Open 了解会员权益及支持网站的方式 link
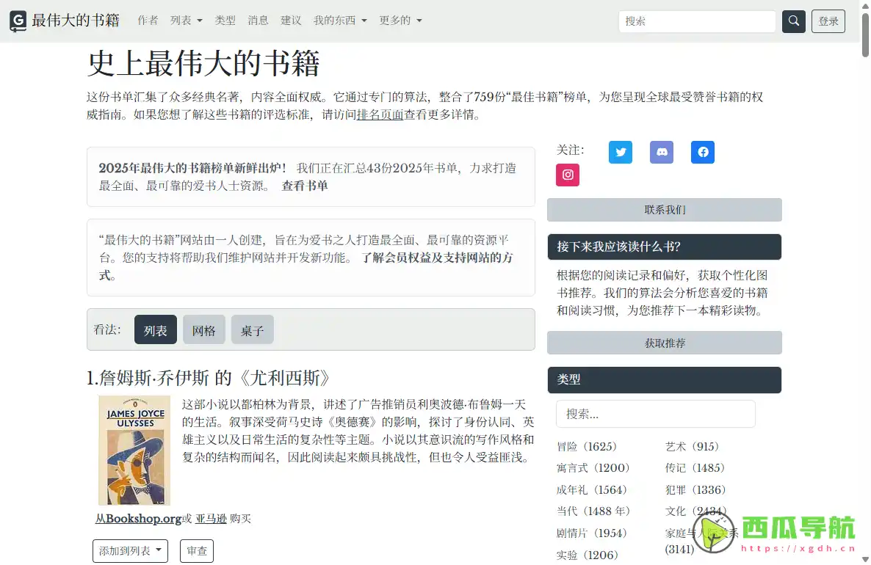The width and height of the screenshot is (871, 565). [306, 266]
